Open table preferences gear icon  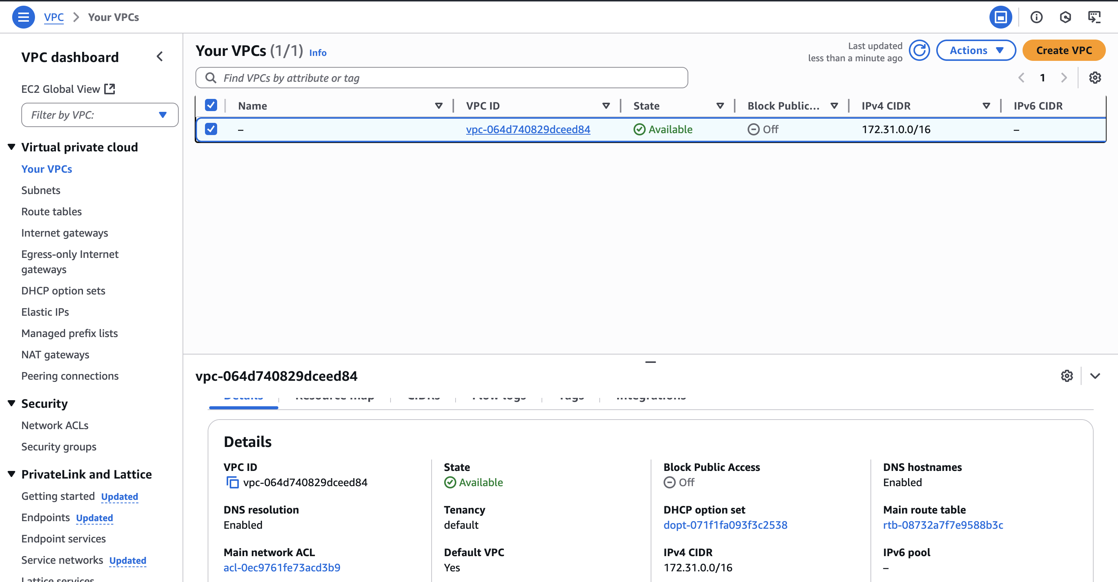pos(1094,78)
